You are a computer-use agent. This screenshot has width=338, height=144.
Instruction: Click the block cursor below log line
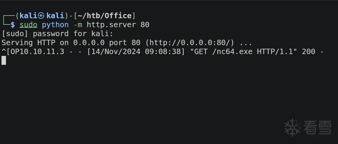pyautogui.click(x=4, y=60)
